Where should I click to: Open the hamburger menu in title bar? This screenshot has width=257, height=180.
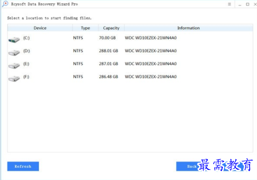click(x=229, y=4)
